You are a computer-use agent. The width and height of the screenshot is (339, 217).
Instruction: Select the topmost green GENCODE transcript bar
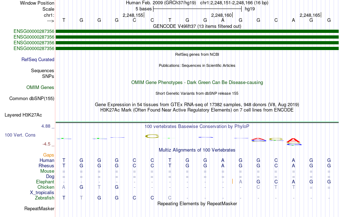[197, 31]
